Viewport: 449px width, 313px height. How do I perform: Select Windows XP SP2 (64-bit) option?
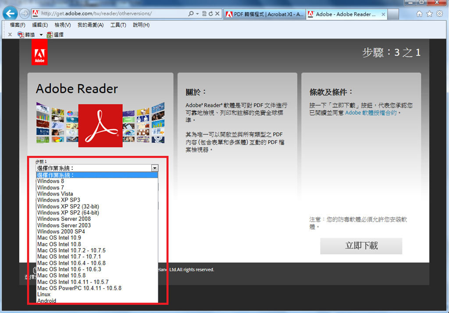(x=97, y=213)
